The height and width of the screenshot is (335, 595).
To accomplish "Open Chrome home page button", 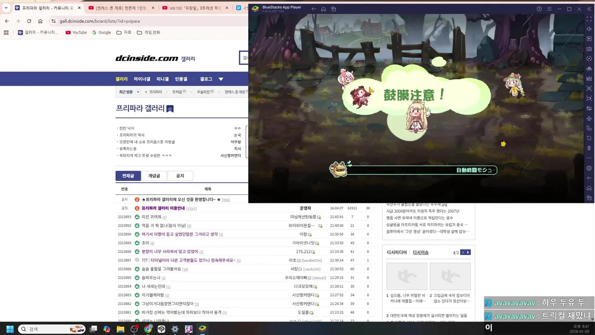I will pos(40,21).
